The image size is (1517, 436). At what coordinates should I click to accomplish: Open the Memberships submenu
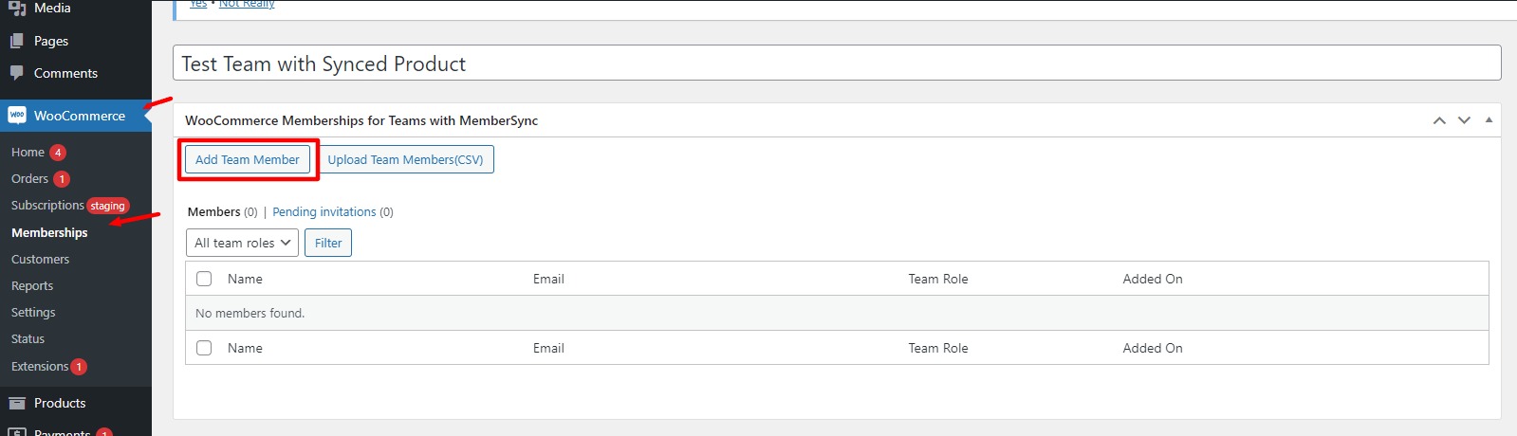(x=49, y=232)
